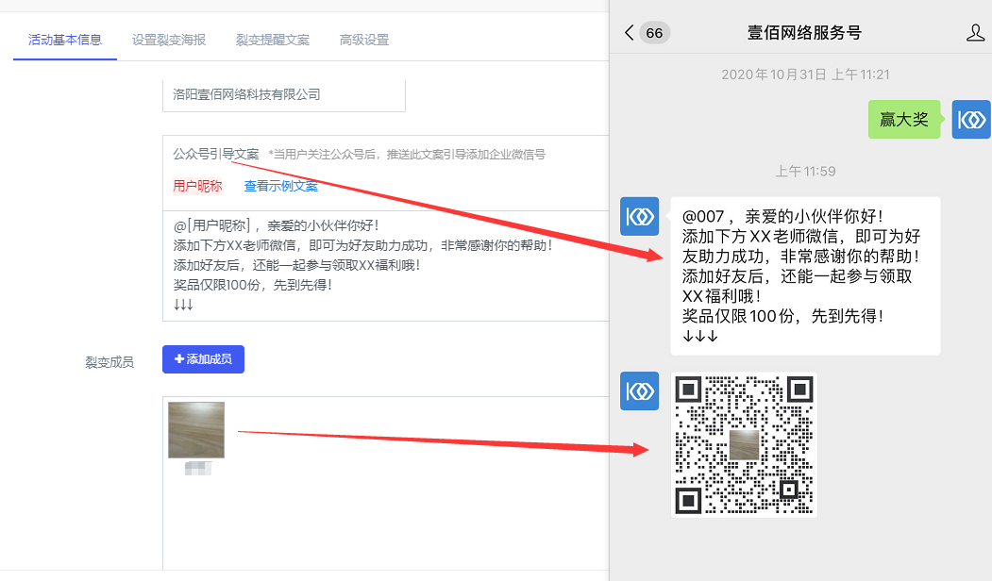Select the wood-texture member avatar thumbnail
The image size is (992, 581).
pyautogui.click(x=196, y=430)
